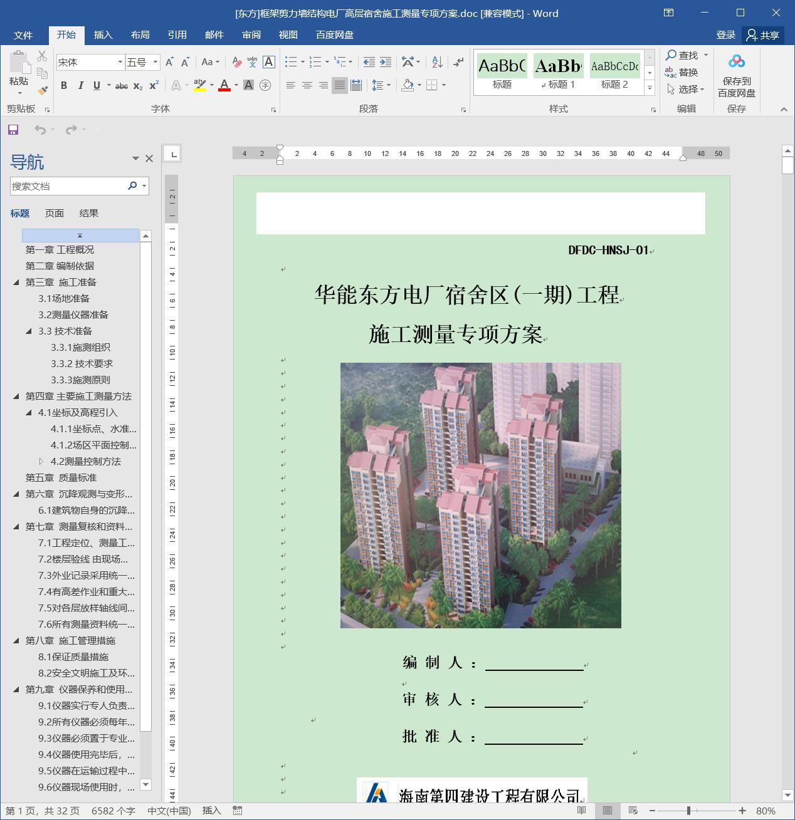Click the macro recording icon in the status bar
Screen dimensions: 795x820
coord(237,811)
